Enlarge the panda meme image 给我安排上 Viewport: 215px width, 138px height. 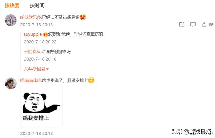(41, 107)
